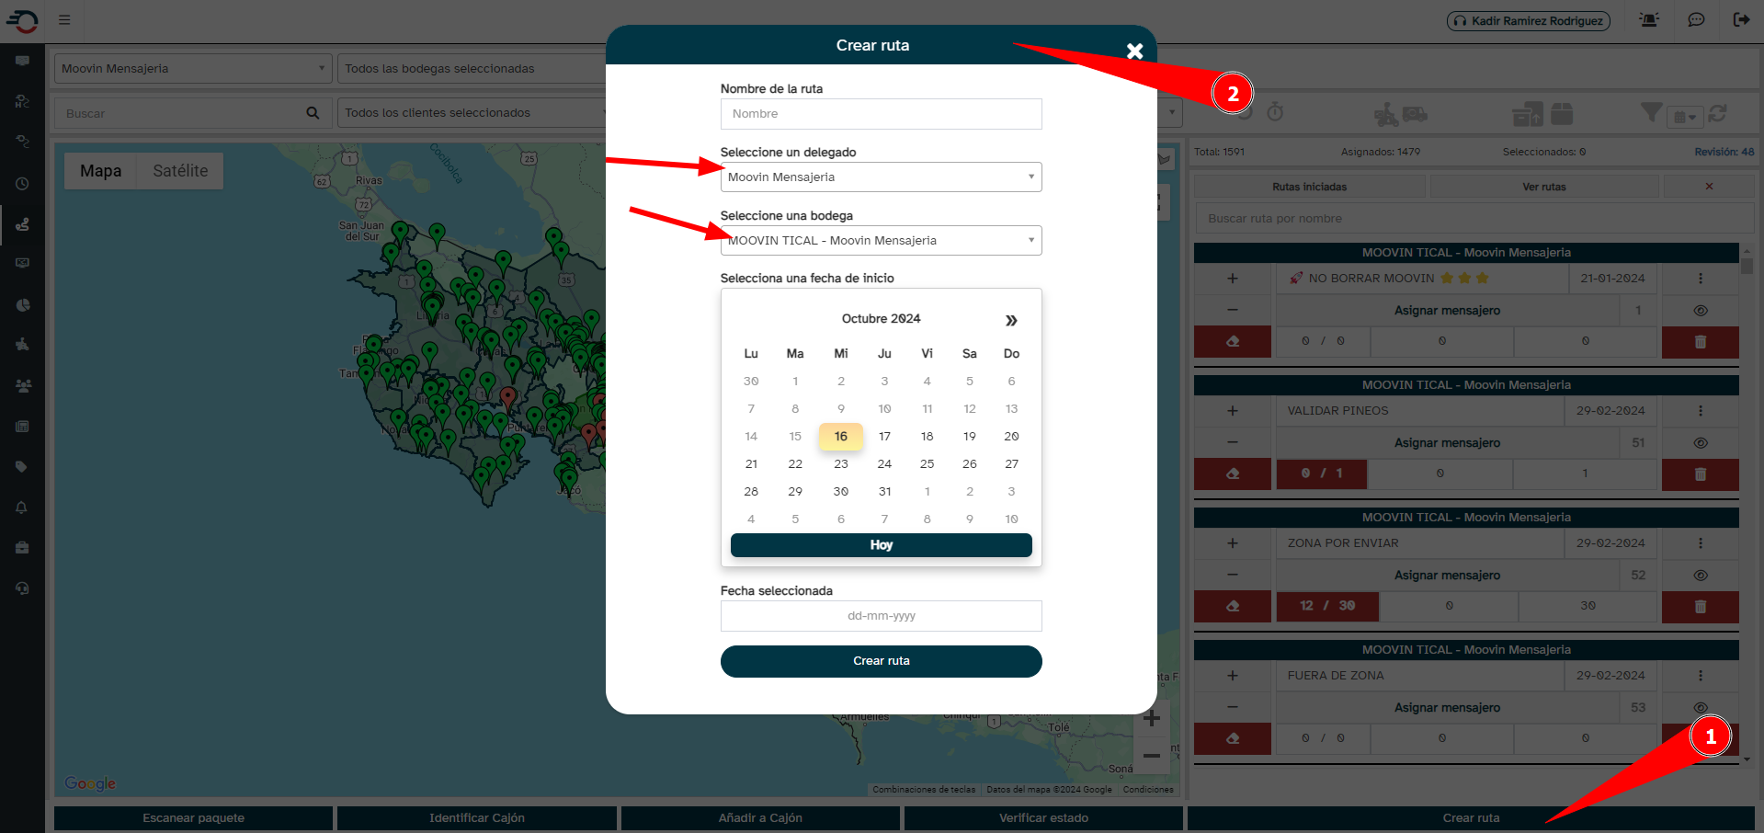The image size is (1764, 833).
Task: Expand the NO BORRAR MOOVIN route with plus
Action: (x=1233, y=279)
